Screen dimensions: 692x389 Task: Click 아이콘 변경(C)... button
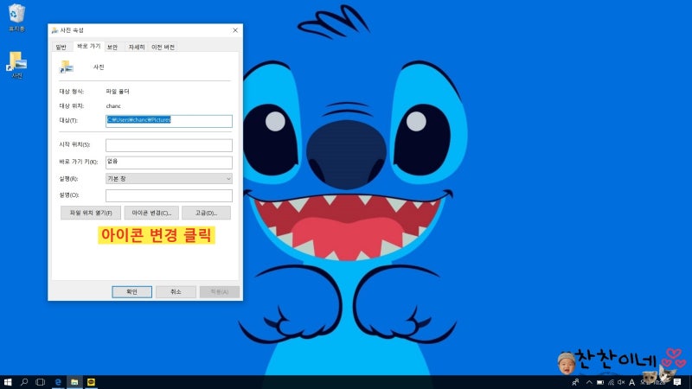[x=151, y=213]
